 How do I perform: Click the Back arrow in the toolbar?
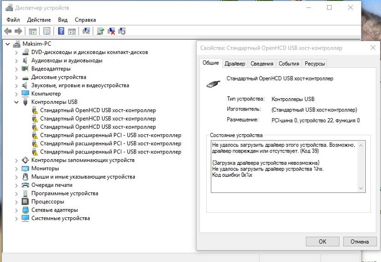(8, 31)
